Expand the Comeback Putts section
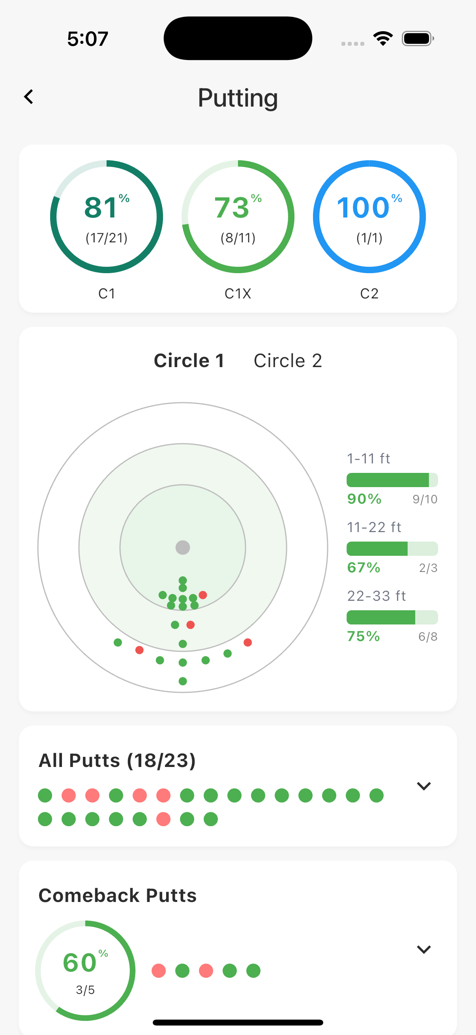The image size is (476, 1035). coord(424,949)
